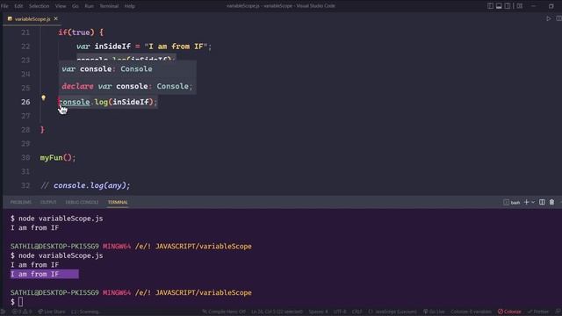The width and height of the screenshot is (562, 316).
Task: Click the Go Live server button
Action: tap(434, 312)
